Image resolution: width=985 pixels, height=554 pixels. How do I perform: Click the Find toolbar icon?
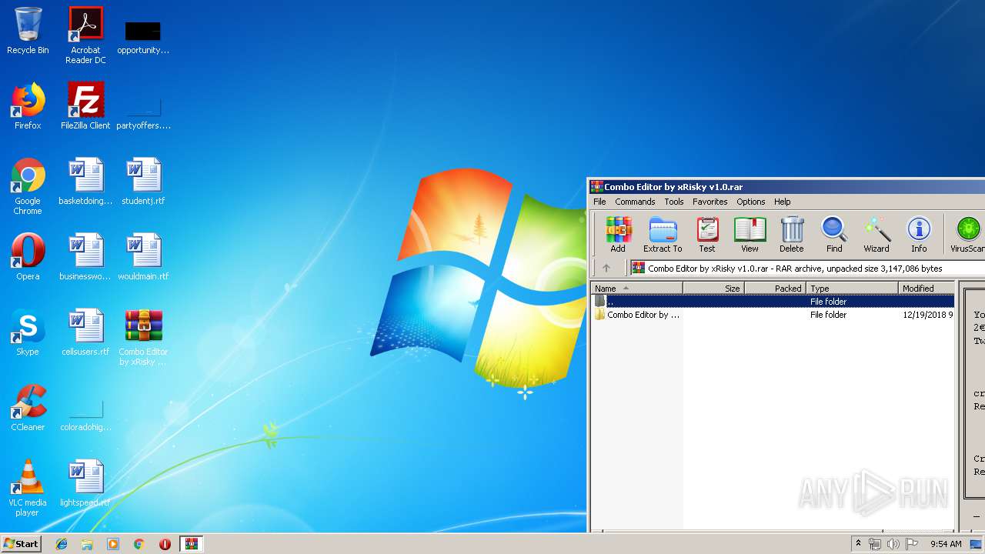click(834, 234)
